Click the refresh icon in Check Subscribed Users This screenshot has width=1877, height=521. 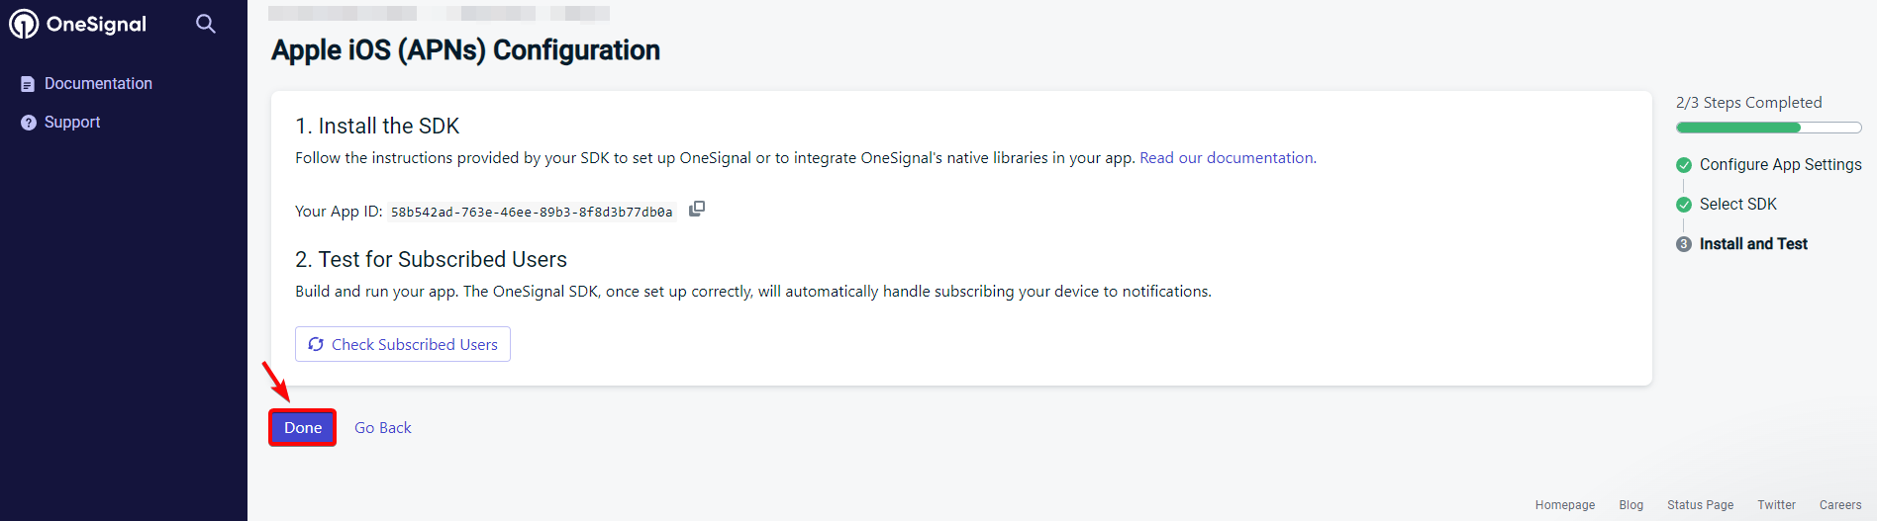point(316,344)
